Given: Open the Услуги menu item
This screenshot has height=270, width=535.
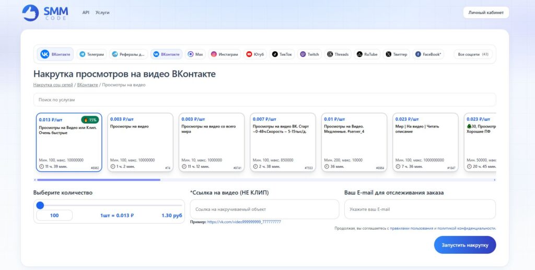Looking at the screenshot, I should 102,13.
